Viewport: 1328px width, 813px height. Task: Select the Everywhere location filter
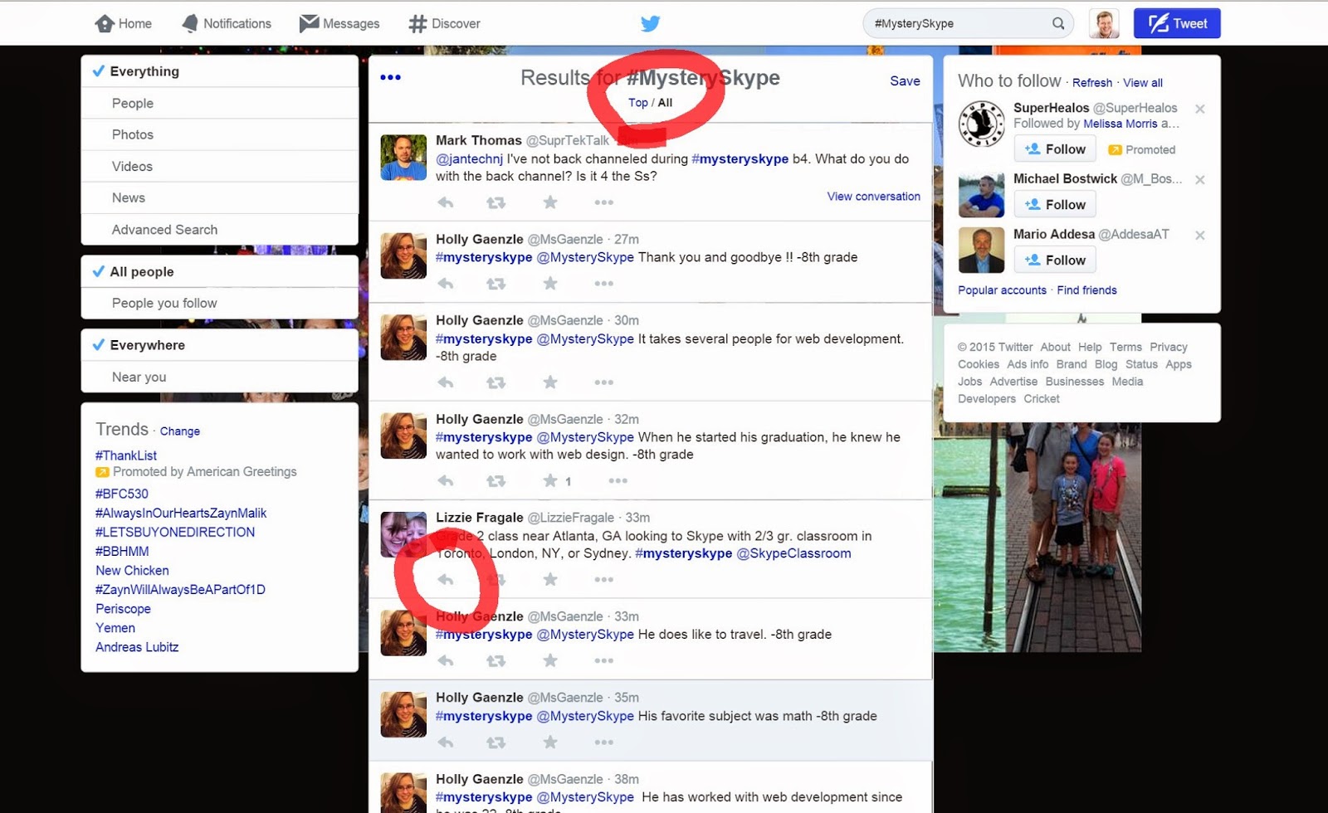(x=220, y=345)
